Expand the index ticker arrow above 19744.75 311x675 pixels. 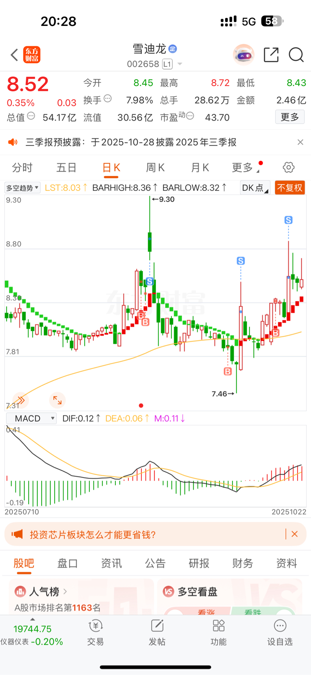pyautogui.click(x=32, y=619)
